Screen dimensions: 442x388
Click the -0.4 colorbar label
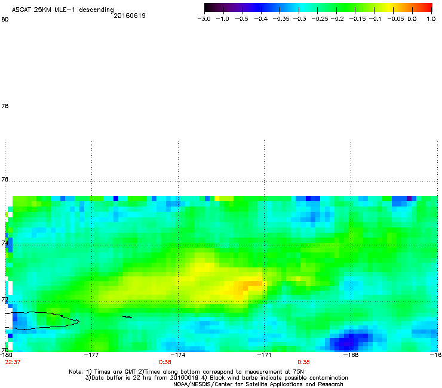click(x=261, y=19)
